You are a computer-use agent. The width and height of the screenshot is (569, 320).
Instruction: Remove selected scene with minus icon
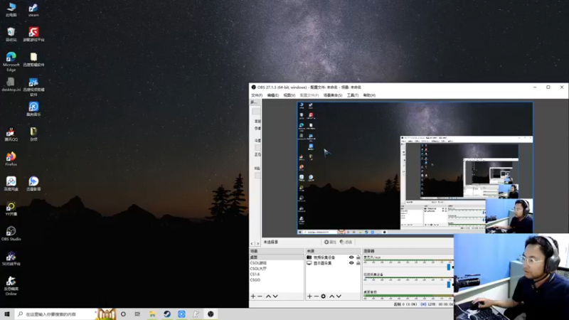click(260, 296)
